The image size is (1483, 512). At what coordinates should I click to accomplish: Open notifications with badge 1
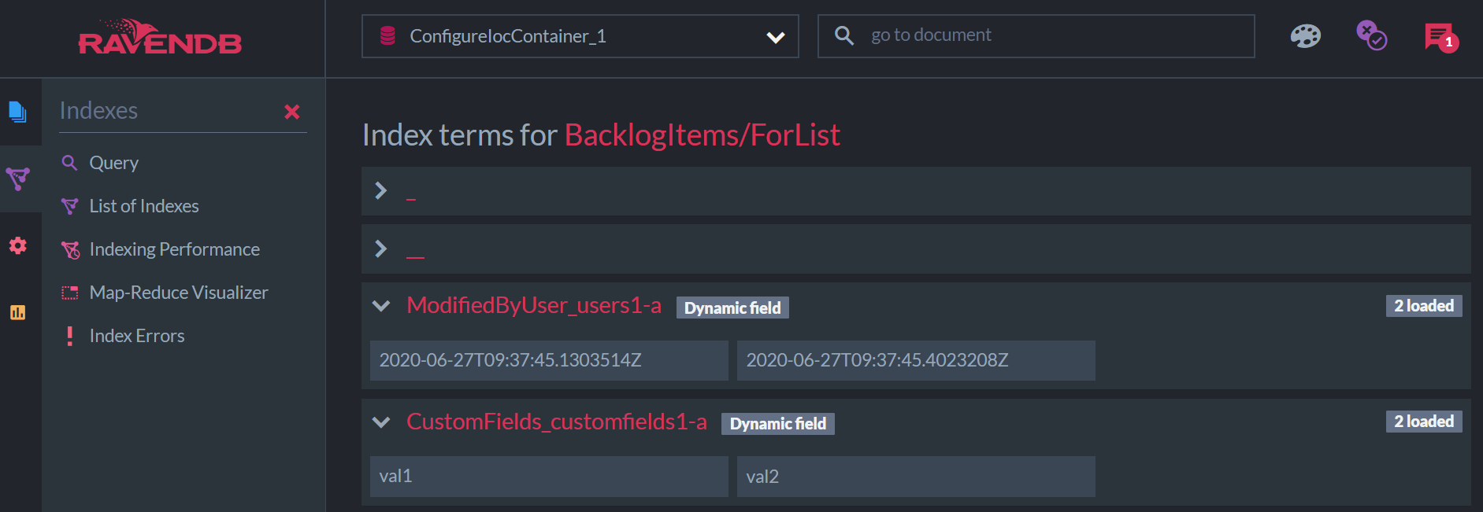1441,37
